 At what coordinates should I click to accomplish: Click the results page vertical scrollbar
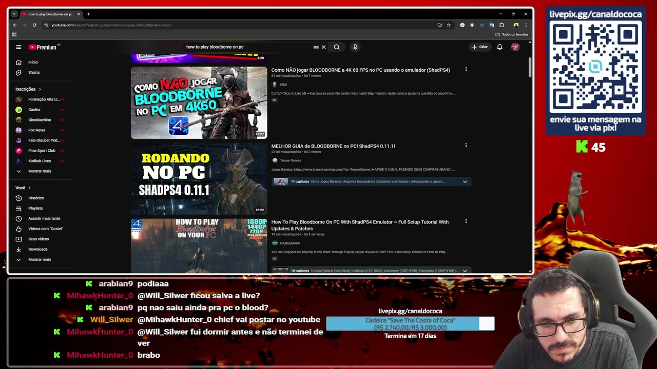click(x=530, y=68)
